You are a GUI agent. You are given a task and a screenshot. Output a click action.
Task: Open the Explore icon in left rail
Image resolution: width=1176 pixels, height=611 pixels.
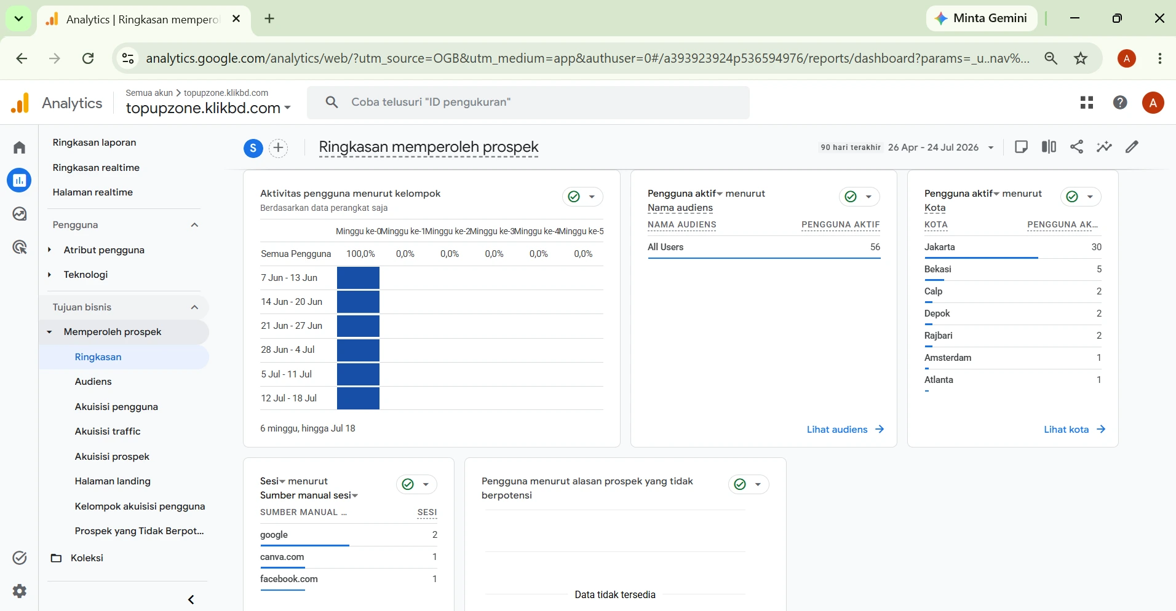coord(19,214)
